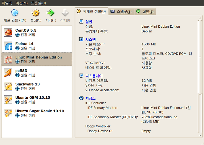Viewport: 204px width, 145px height.
Task: Open the 시스템 settings link
Action: [91, 39]
